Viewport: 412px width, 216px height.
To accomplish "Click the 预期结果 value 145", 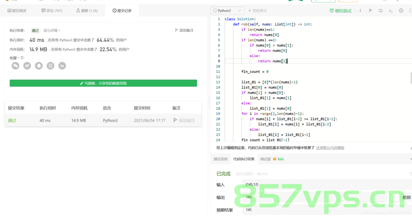I will point(249,210).
